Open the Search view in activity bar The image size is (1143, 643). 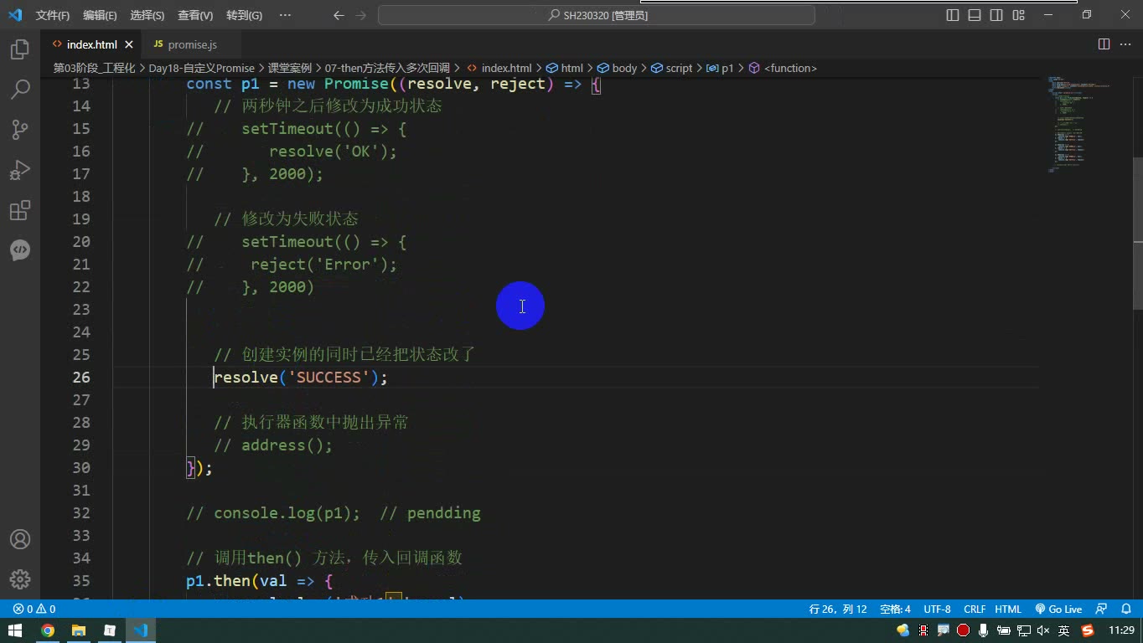[20, 90]
